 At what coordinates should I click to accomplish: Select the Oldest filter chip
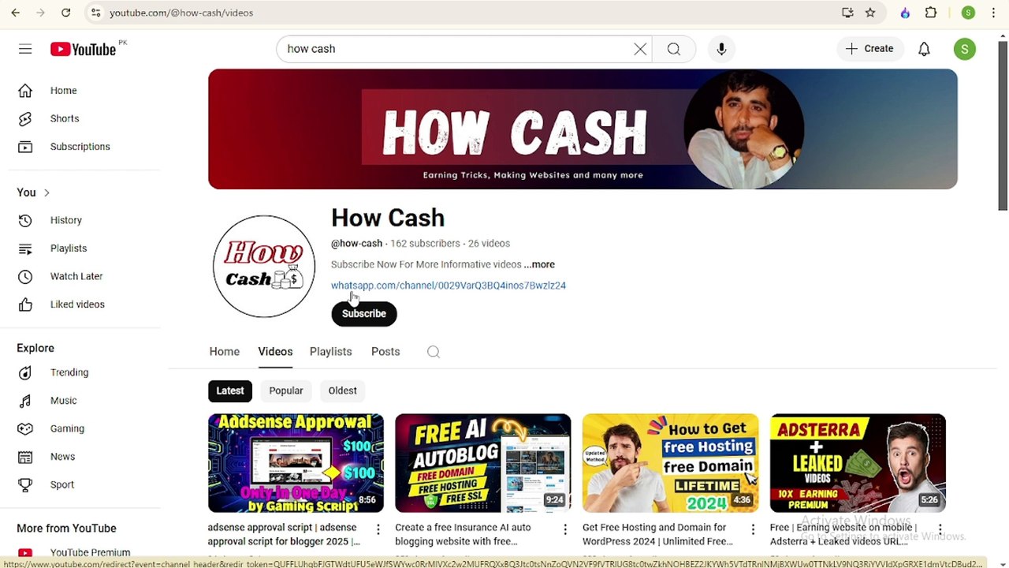(343, 390)
